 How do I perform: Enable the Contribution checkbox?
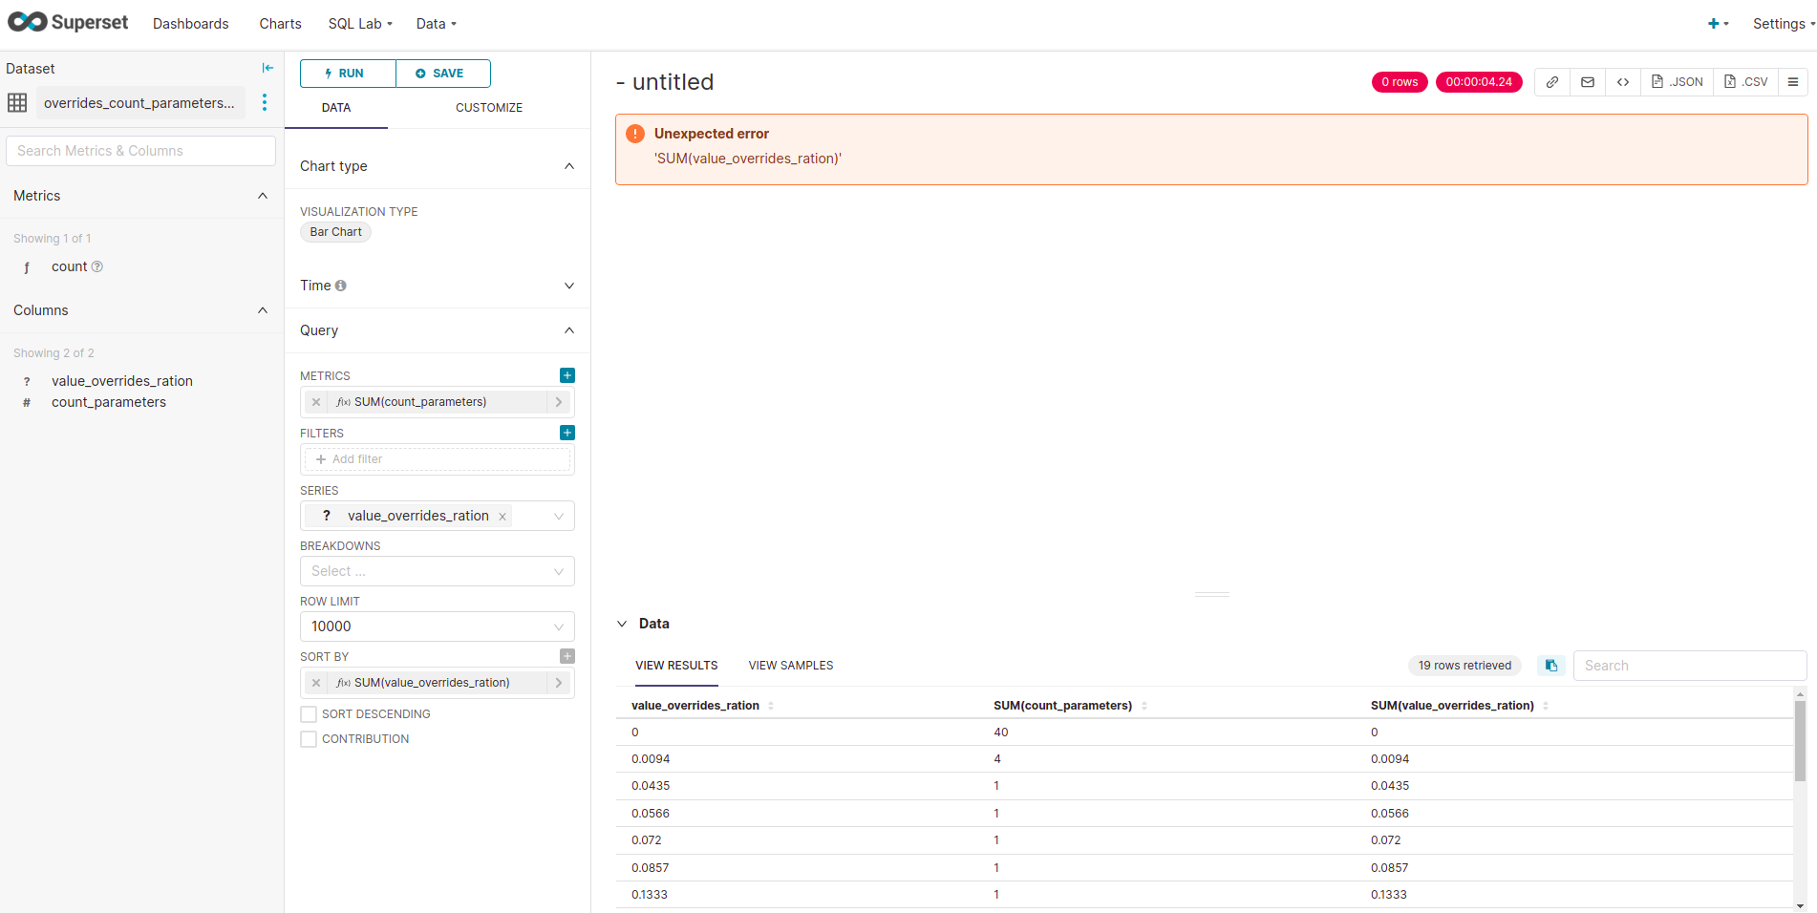pos(309,738)
